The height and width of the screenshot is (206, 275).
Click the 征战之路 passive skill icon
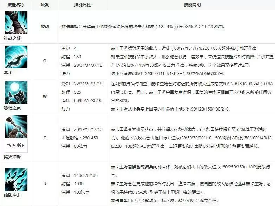tap(16, 22)
